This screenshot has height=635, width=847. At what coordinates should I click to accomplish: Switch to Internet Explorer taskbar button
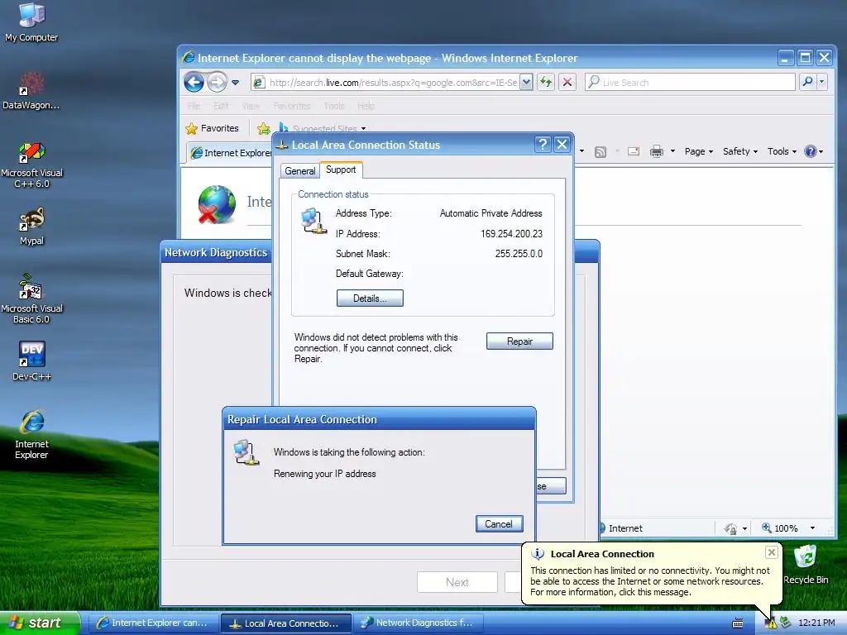pos(153,623)
